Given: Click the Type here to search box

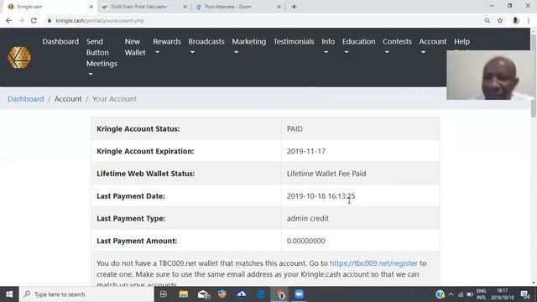Looking at the screenshot, I should (87, 294).
